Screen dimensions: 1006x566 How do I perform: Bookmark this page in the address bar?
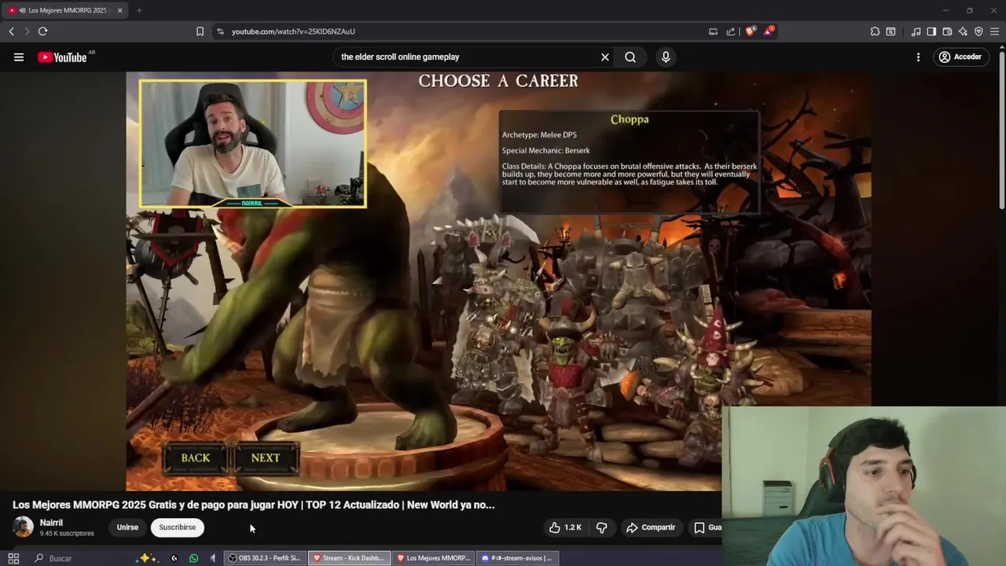[x=200, y=31]
